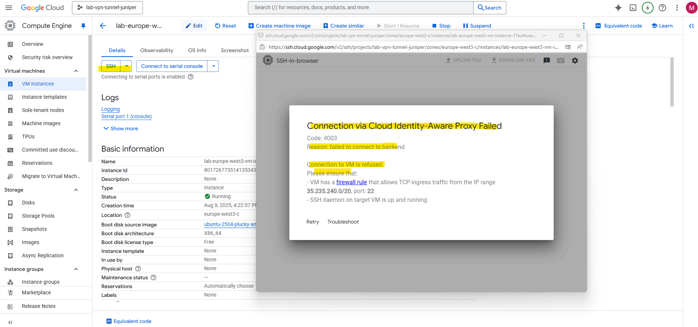Click the camera blocked icon in SSH popup
This screenshot has height=327, width=698.
[x=568, y=47]
